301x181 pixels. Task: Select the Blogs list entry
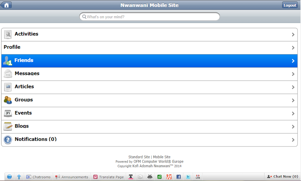point(149,127)
